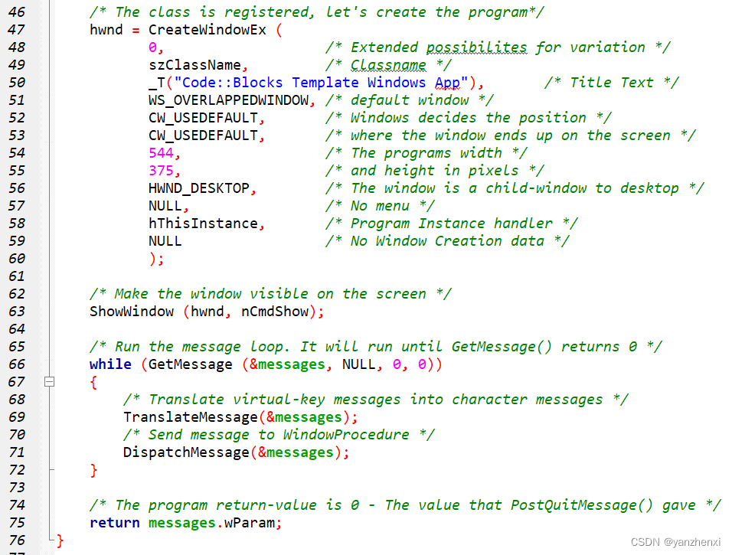Select line number 47 in the gutter

tap(17, 29)
